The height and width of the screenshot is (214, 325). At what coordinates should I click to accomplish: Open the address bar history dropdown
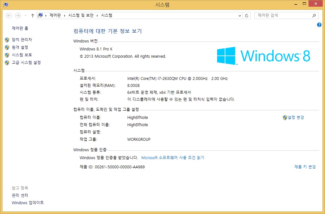point(240,16)
